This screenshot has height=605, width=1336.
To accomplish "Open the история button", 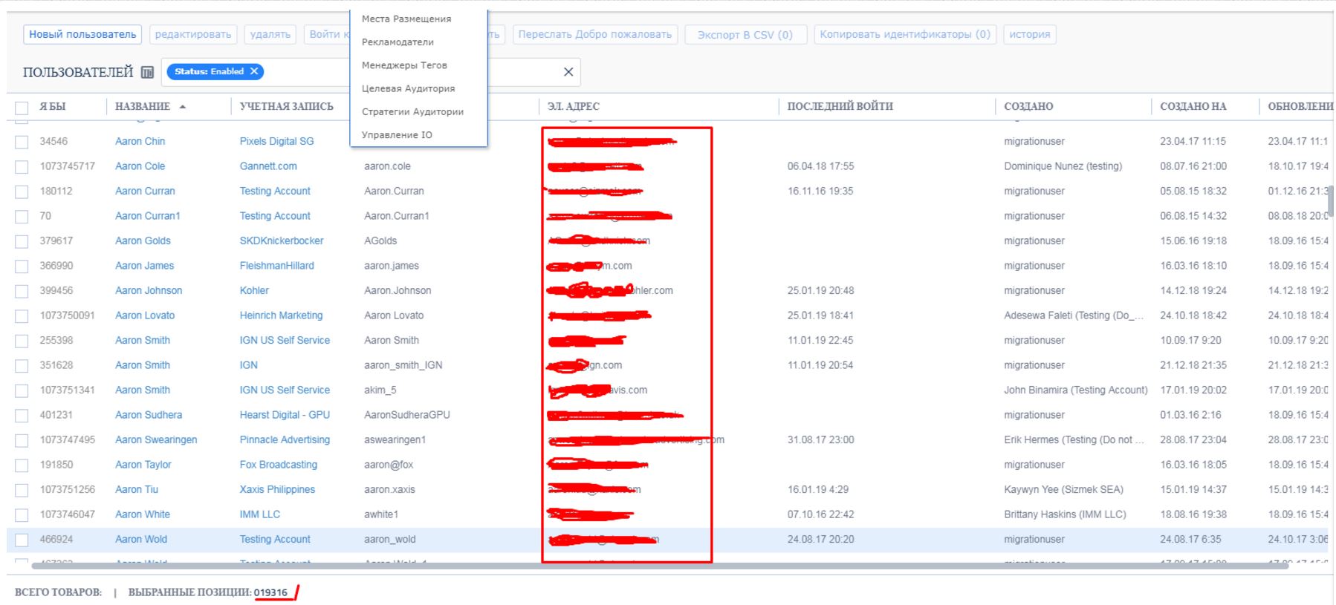I will click(x=1030, y=34).
